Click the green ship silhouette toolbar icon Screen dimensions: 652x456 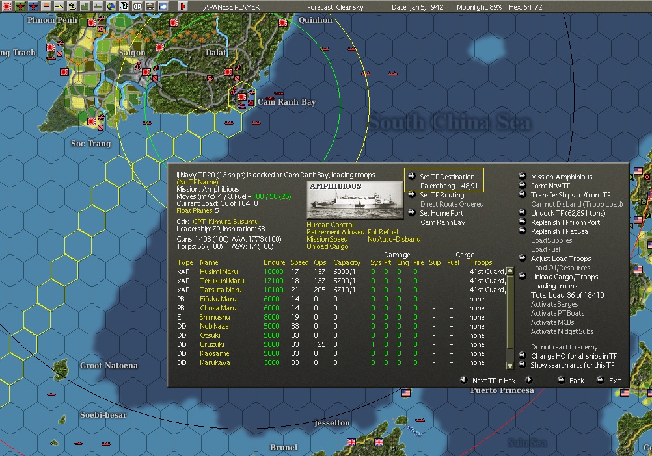[x=98, y=6]
